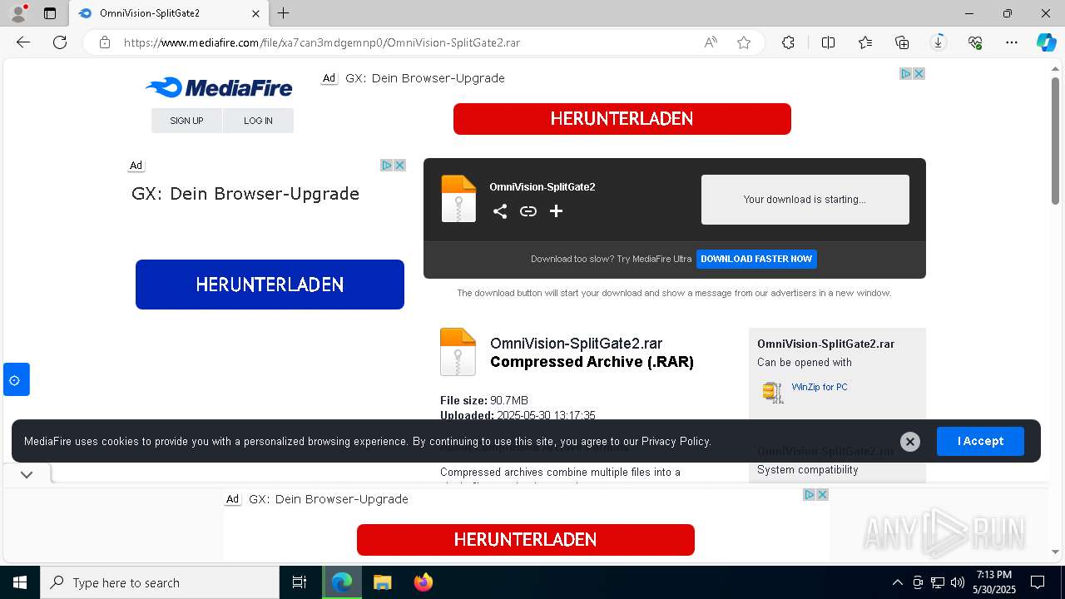The height and width of the screenshot is (599, 1065).
Task: Close the bottom banner ad
Action: coord(822,494)
